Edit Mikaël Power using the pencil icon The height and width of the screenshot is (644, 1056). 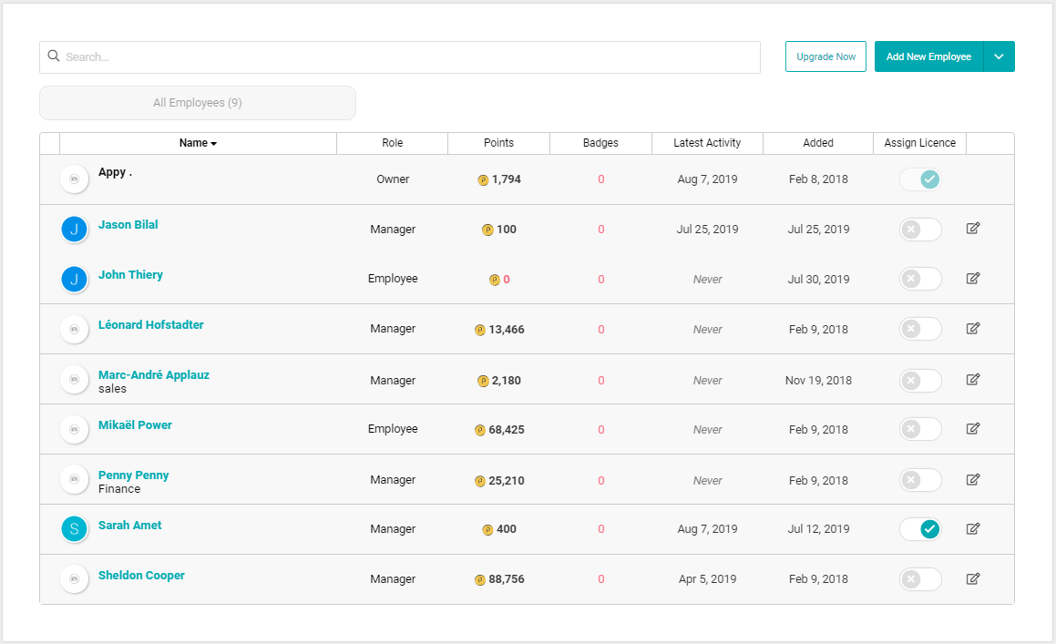click(972, 429)
